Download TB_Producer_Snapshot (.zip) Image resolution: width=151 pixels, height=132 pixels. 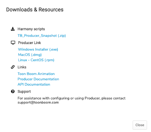(42, 35)
